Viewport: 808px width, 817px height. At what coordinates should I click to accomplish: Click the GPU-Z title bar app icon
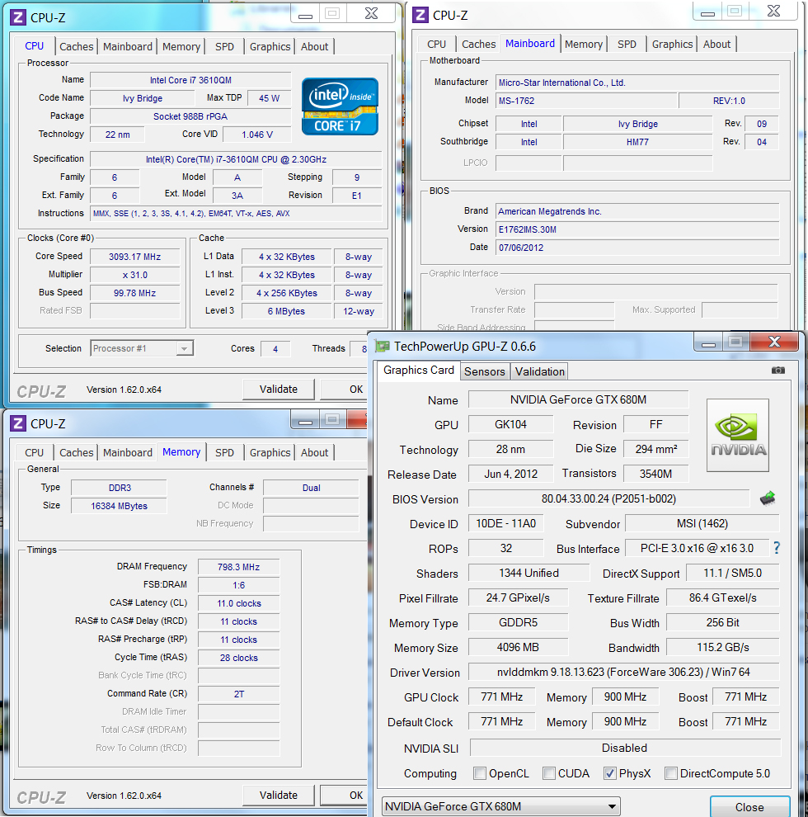point(383,346)
